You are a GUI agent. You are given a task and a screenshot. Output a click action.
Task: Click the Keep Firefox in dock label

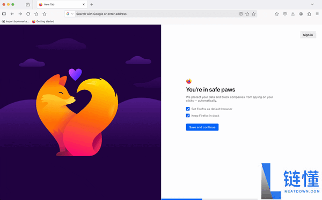click(x=205, y=116)
